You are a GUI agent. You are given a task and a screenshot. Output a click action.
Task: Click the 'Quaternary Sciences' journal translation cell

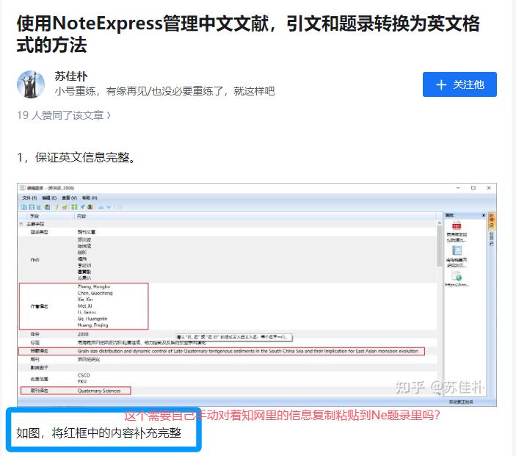99,391
